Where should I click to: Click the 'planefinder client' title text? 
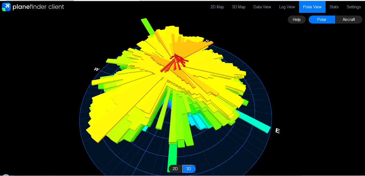pos(38,7)
